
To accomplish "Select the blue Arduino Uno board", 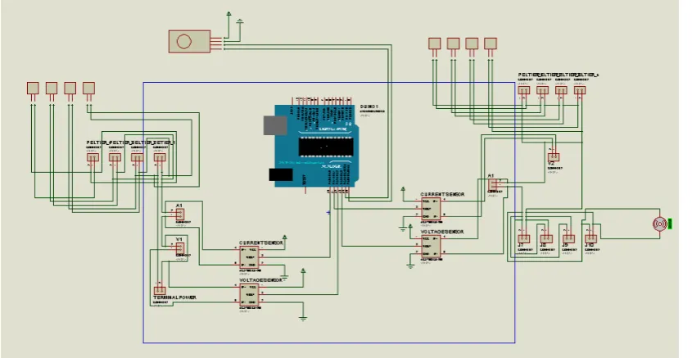I will [x=316, y=146].
